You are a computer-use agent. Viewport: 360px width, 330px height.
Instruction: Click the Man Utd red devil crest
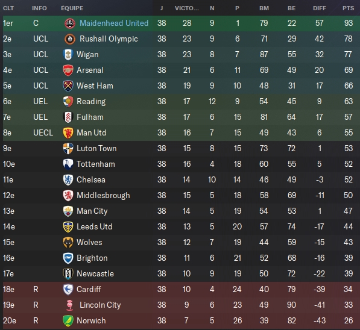[68, 132]
